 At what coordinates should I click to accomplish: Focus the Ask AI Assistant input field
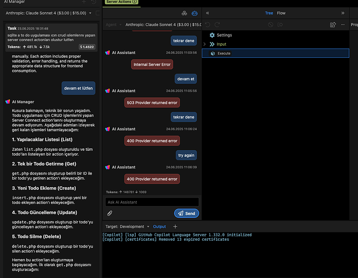152,202
